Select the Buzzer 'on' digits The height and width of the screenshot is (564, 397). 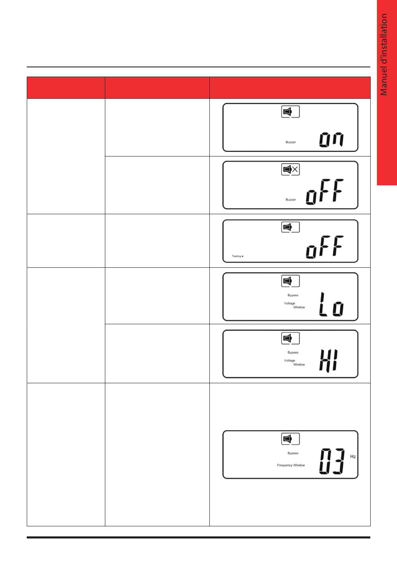pos(332,139)
